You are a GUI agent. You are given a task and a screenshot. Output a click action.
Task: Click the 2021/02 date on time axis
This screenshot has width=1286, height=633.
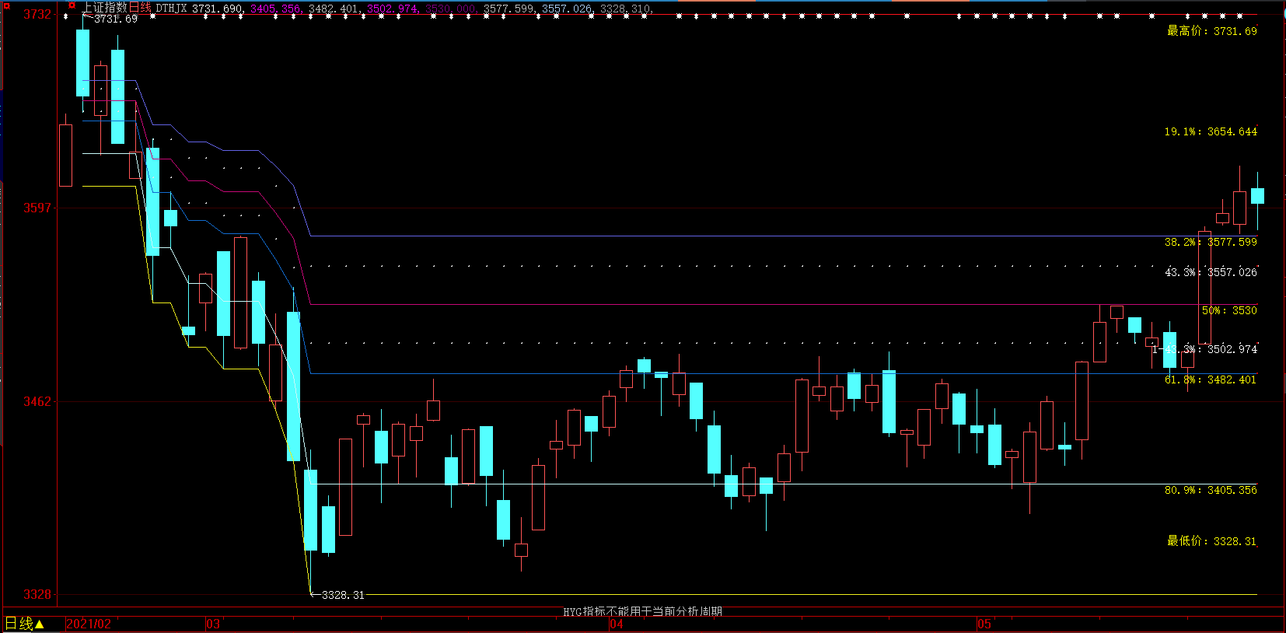(89, 624)
